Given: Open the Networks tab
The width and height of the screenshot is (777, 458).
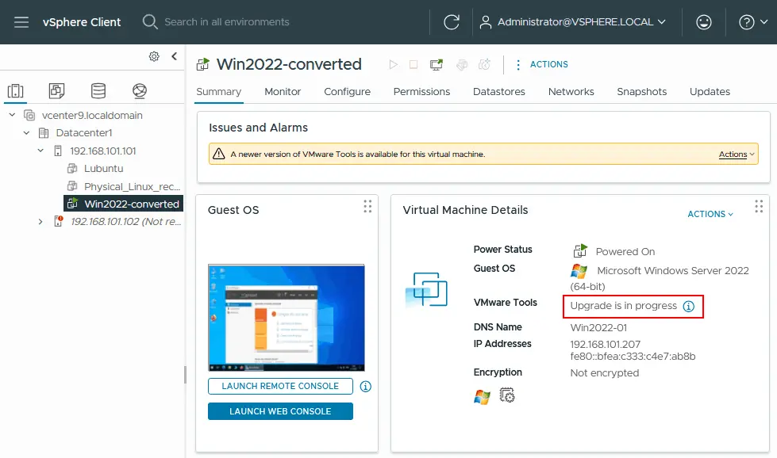Looking at the screenshot, I should pos(571,91).
